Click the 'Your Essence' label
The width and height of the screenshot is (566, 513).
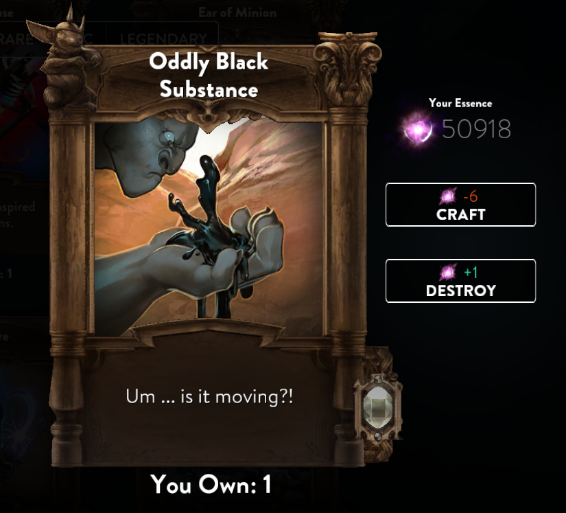coord(460,103)
